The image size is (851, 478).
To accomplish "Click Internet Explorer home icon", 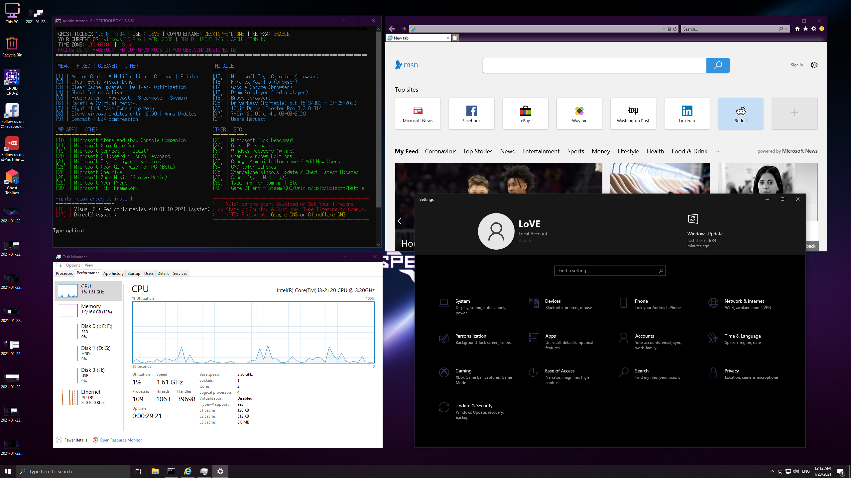I will pyautogui.click(x=797, y=29).
